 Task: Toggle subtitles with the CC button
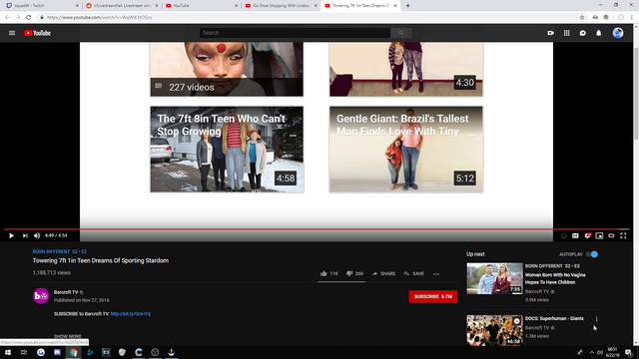[575, 235]
